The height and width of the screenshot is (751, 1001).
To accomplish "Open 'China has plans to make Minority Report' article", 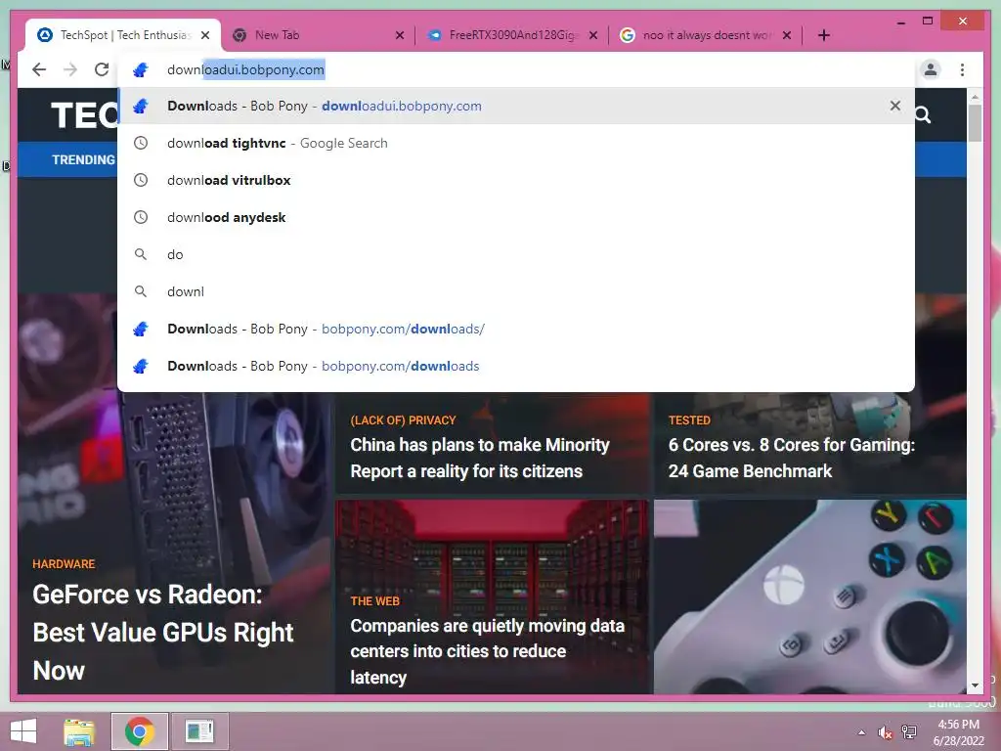I will 479,458.
